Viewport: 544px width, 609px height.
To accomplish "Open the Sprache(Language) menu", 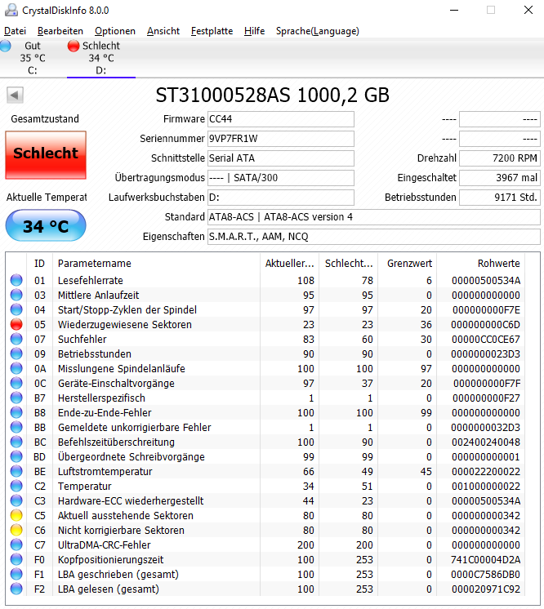I will point(318,31).
